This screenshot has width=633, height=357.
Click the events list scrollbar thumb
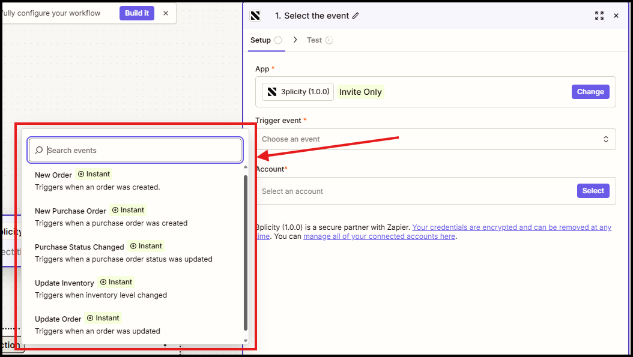click(x=246, y=253)
